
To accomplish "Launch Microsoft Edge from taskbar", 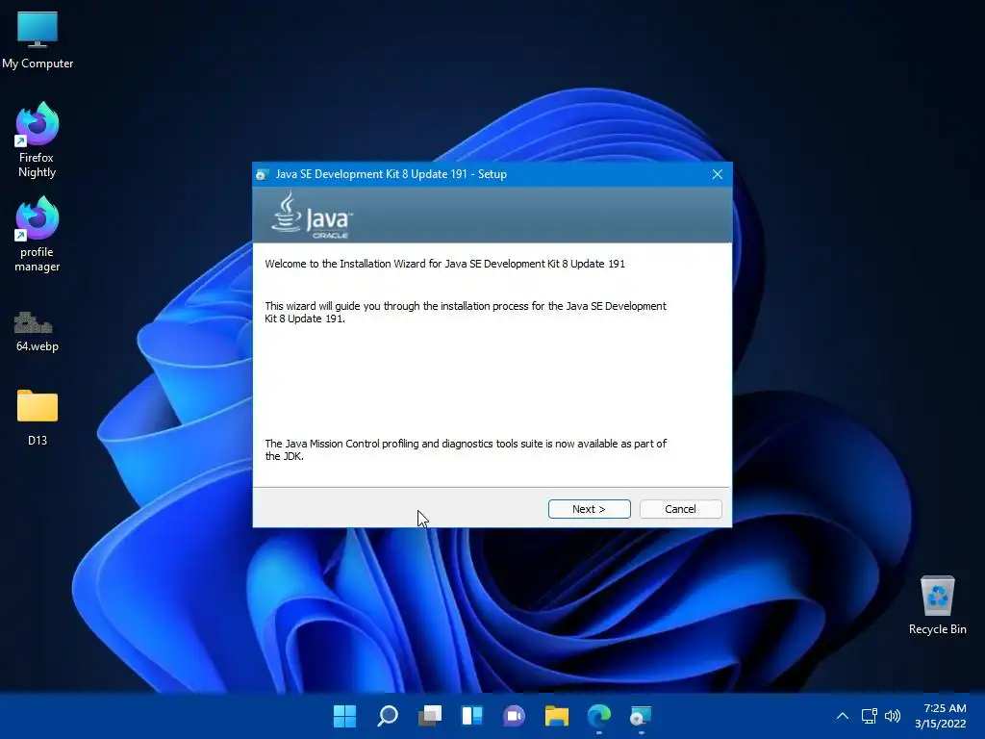I will [x=598, y=716].
